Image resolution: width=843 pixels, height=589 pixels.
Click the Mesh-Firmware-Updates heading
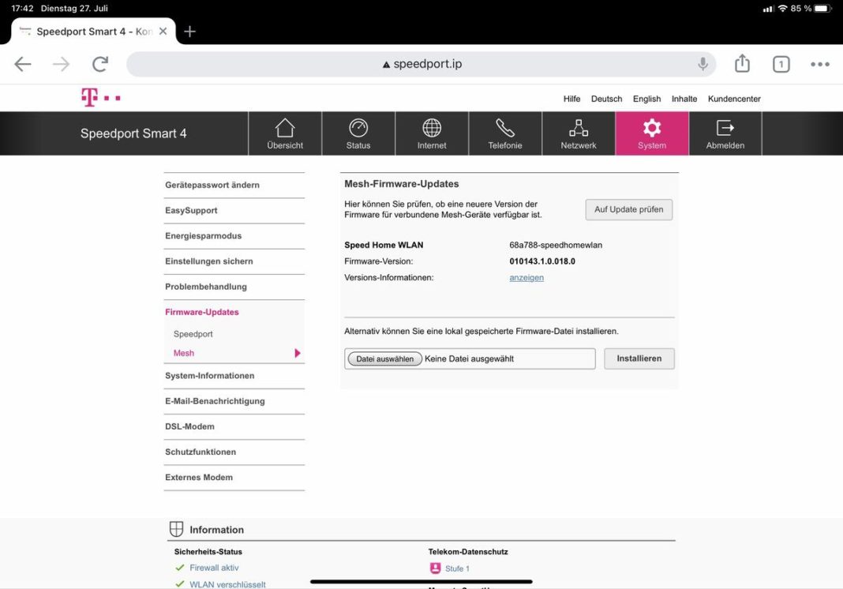(402, 184)
